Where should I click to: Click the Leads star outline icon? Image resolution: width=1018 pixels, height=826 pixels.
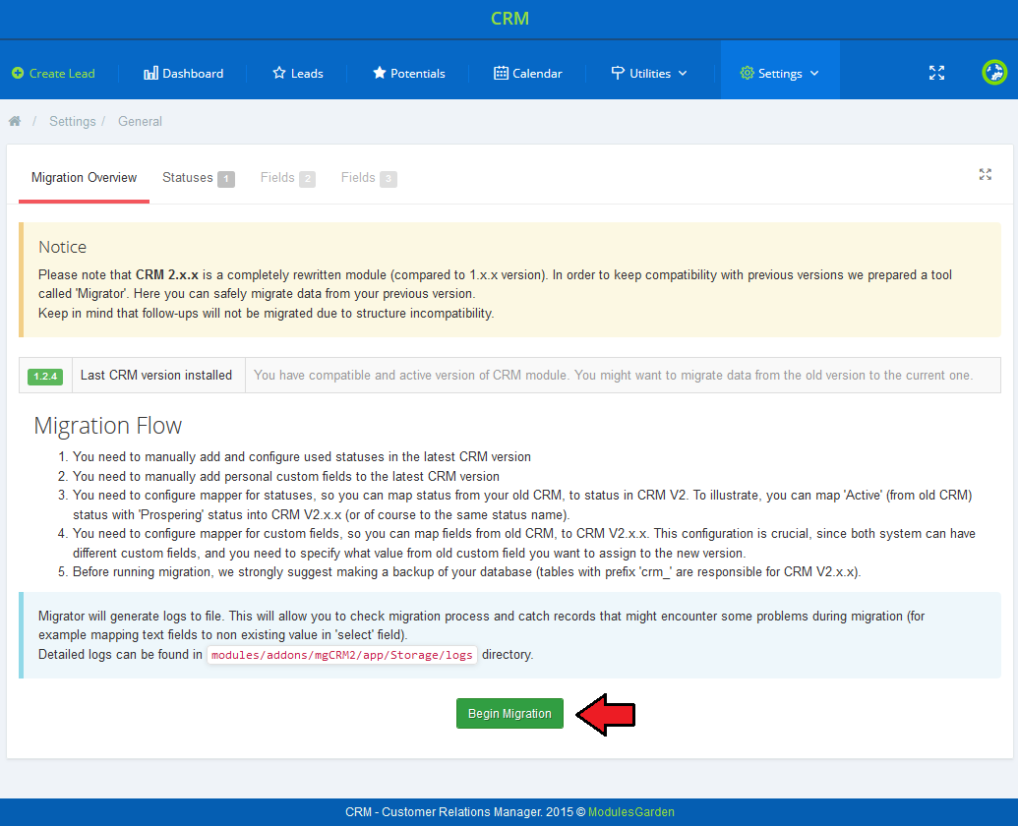(x=279, y=73)
